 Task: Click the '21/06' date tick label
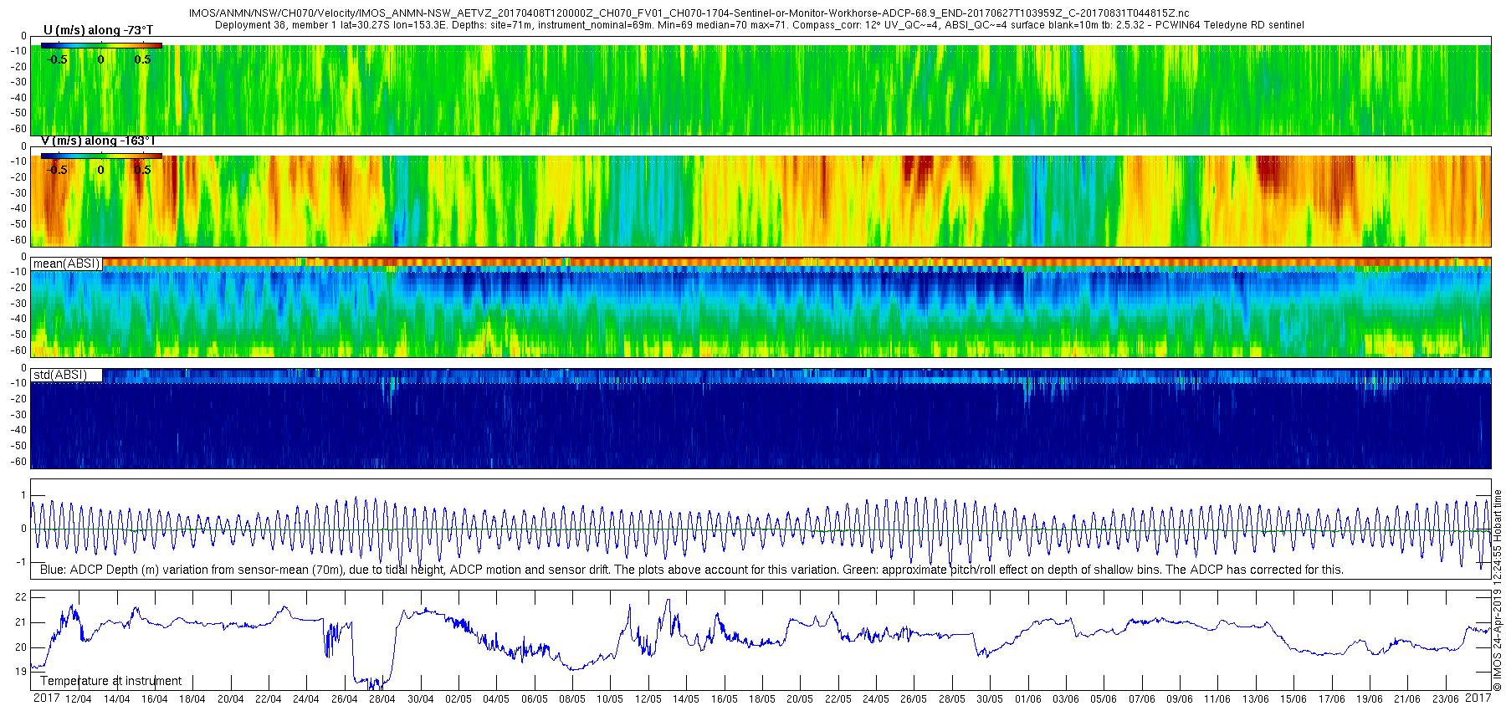click(x=1407, y=699)
